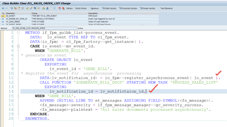Toggle the session breakpoint icon
The height and width of the screenshot is (127, 227).
(x=60, y=8)
